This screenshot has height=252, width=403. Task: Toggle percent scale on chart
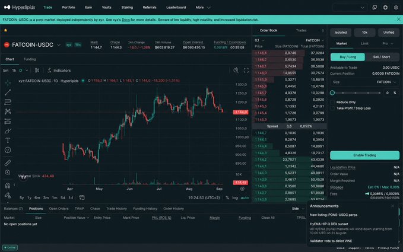click(x=227, y=198)
